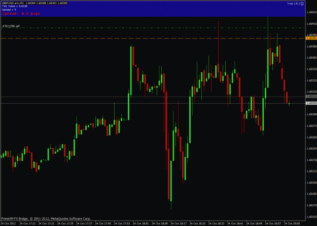The width and height of the screenshot is (317, 226).
Task: Click the 1.60335 price axis label
Action: pos(312,80)
